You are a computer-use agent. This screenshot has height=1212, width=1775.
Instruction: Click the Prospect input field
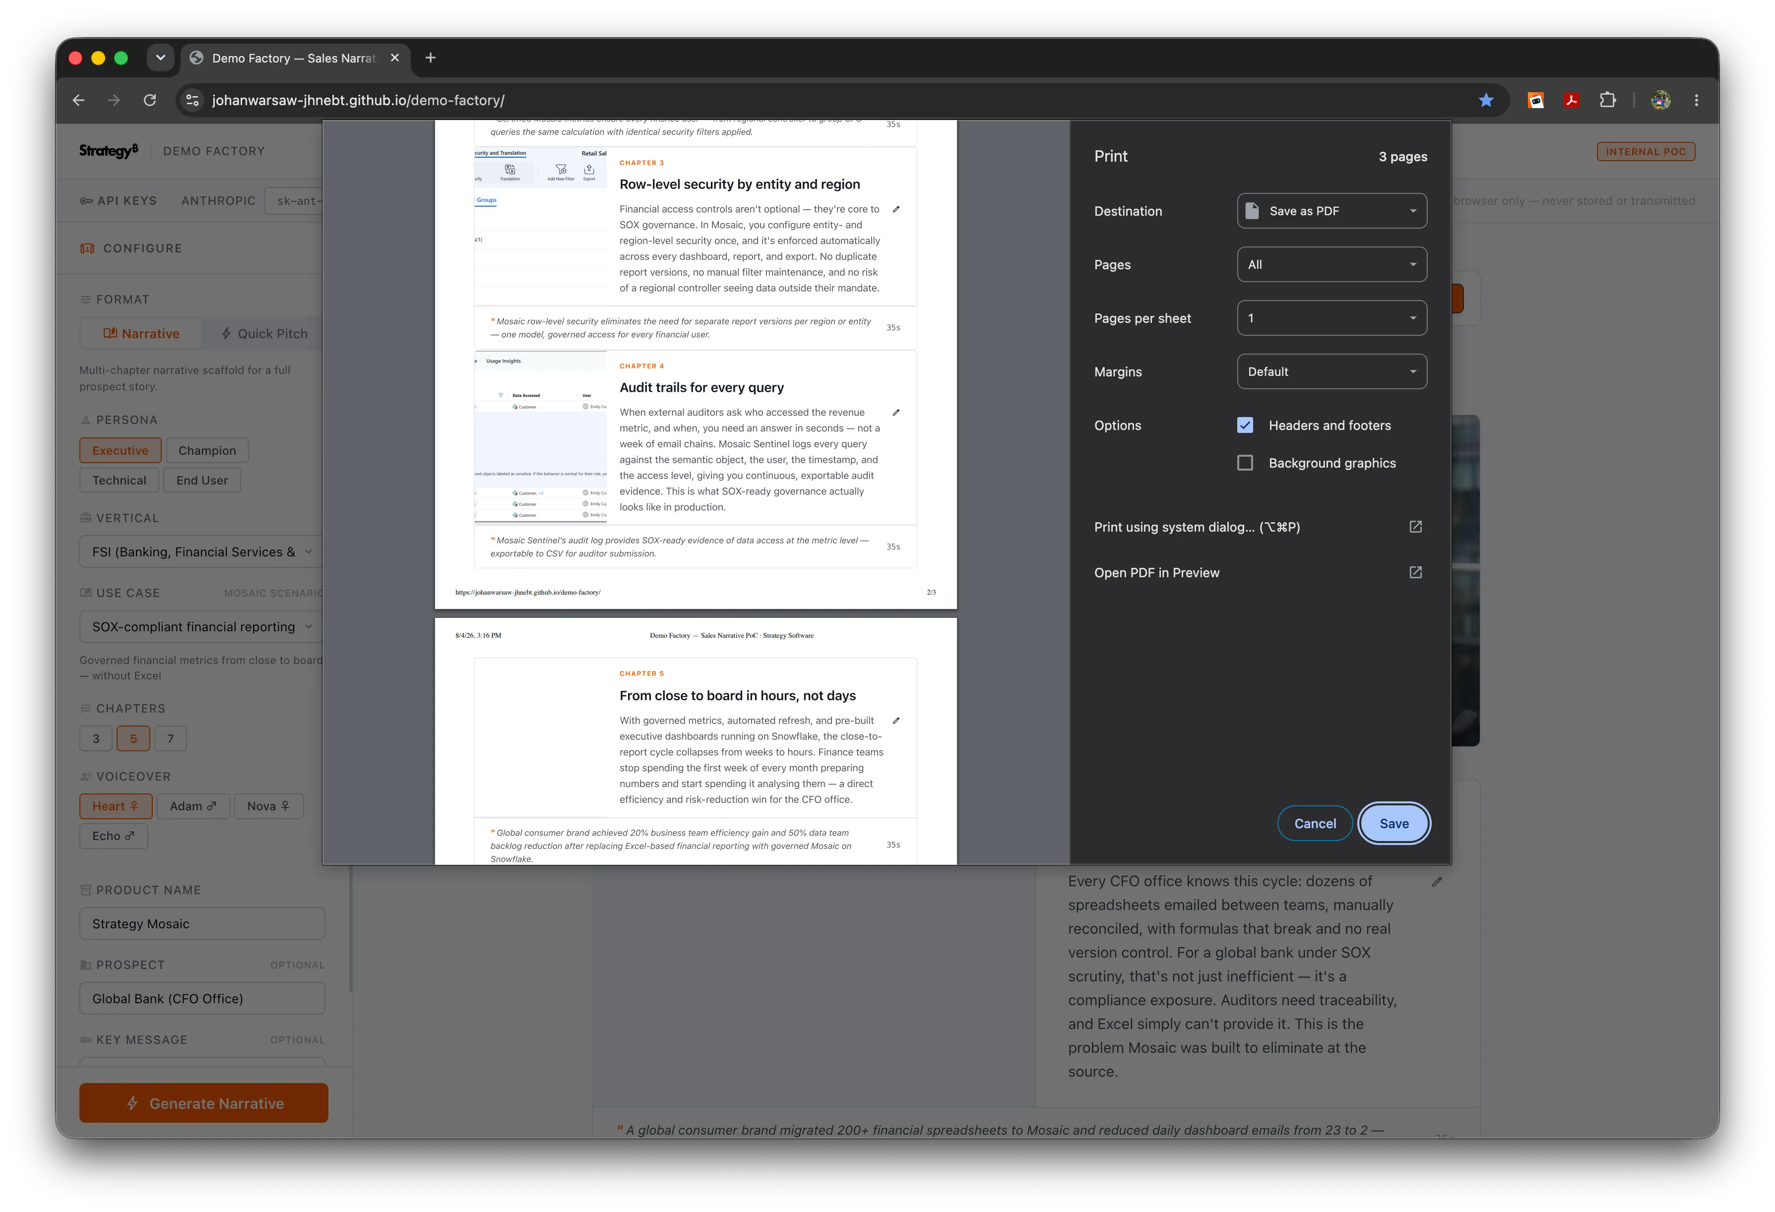202,999
